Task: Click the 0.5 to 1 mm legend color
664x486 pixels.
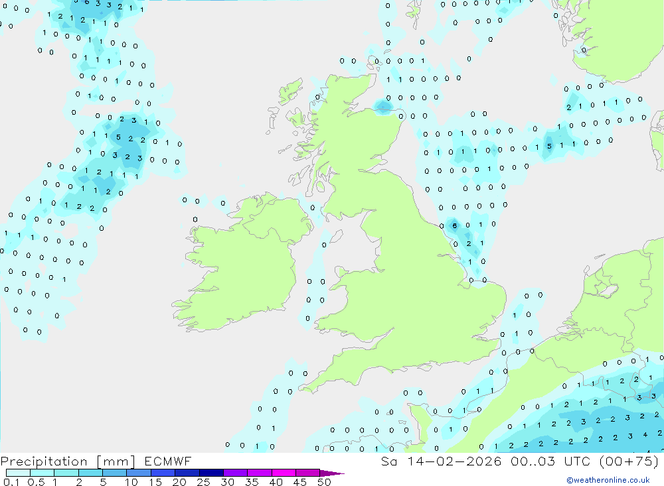Action: [x=42, y=473]
